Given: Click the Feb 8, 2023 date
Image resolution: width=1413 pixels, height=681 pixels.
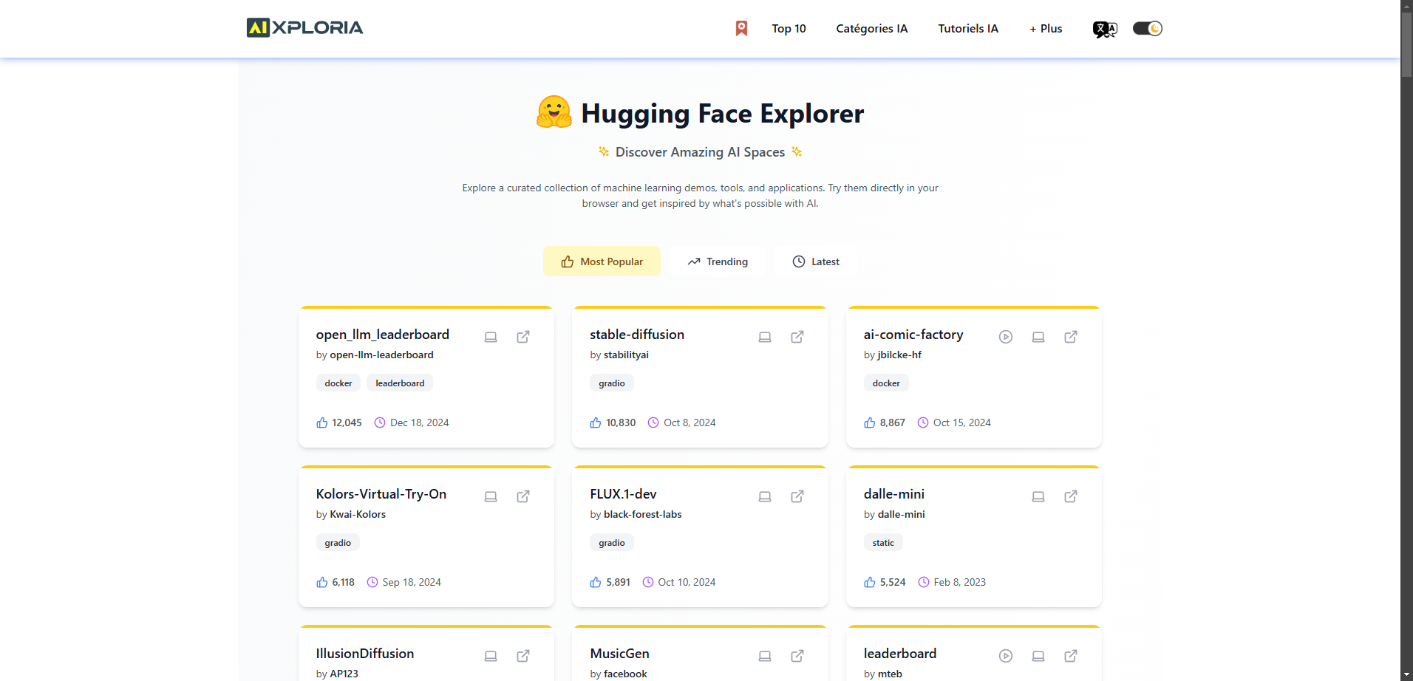Looking at the screenshot, I should (x=960, y=582).
